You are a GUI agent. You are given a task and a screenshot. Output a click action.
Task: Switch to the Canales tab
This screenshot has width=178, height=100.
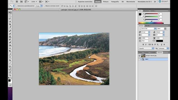[146, 52]
